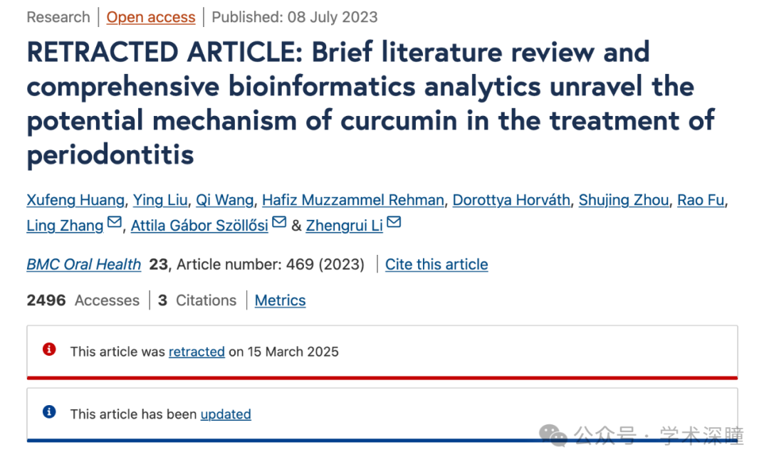Follow the retracted notice link
Screen dimensions: 769x467
(x=197, y=352)
